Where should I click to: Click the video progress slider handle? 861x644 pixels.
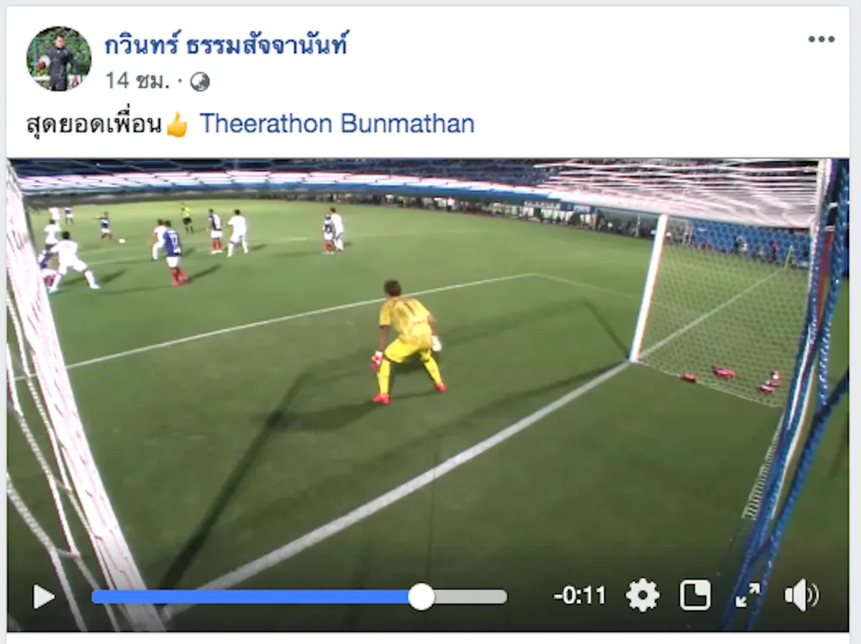coord(421,597)
